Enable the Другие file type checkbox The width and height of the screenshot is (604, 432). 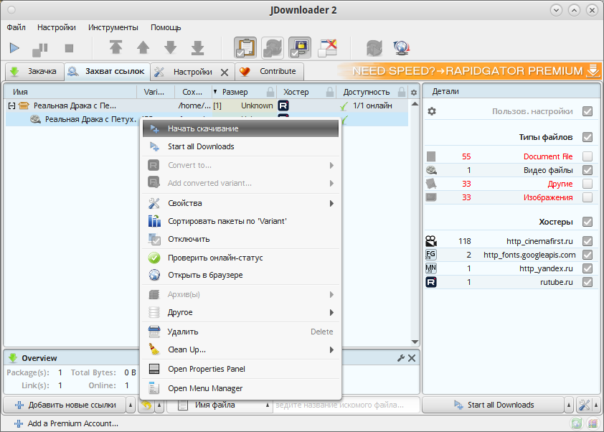point(588,184)
